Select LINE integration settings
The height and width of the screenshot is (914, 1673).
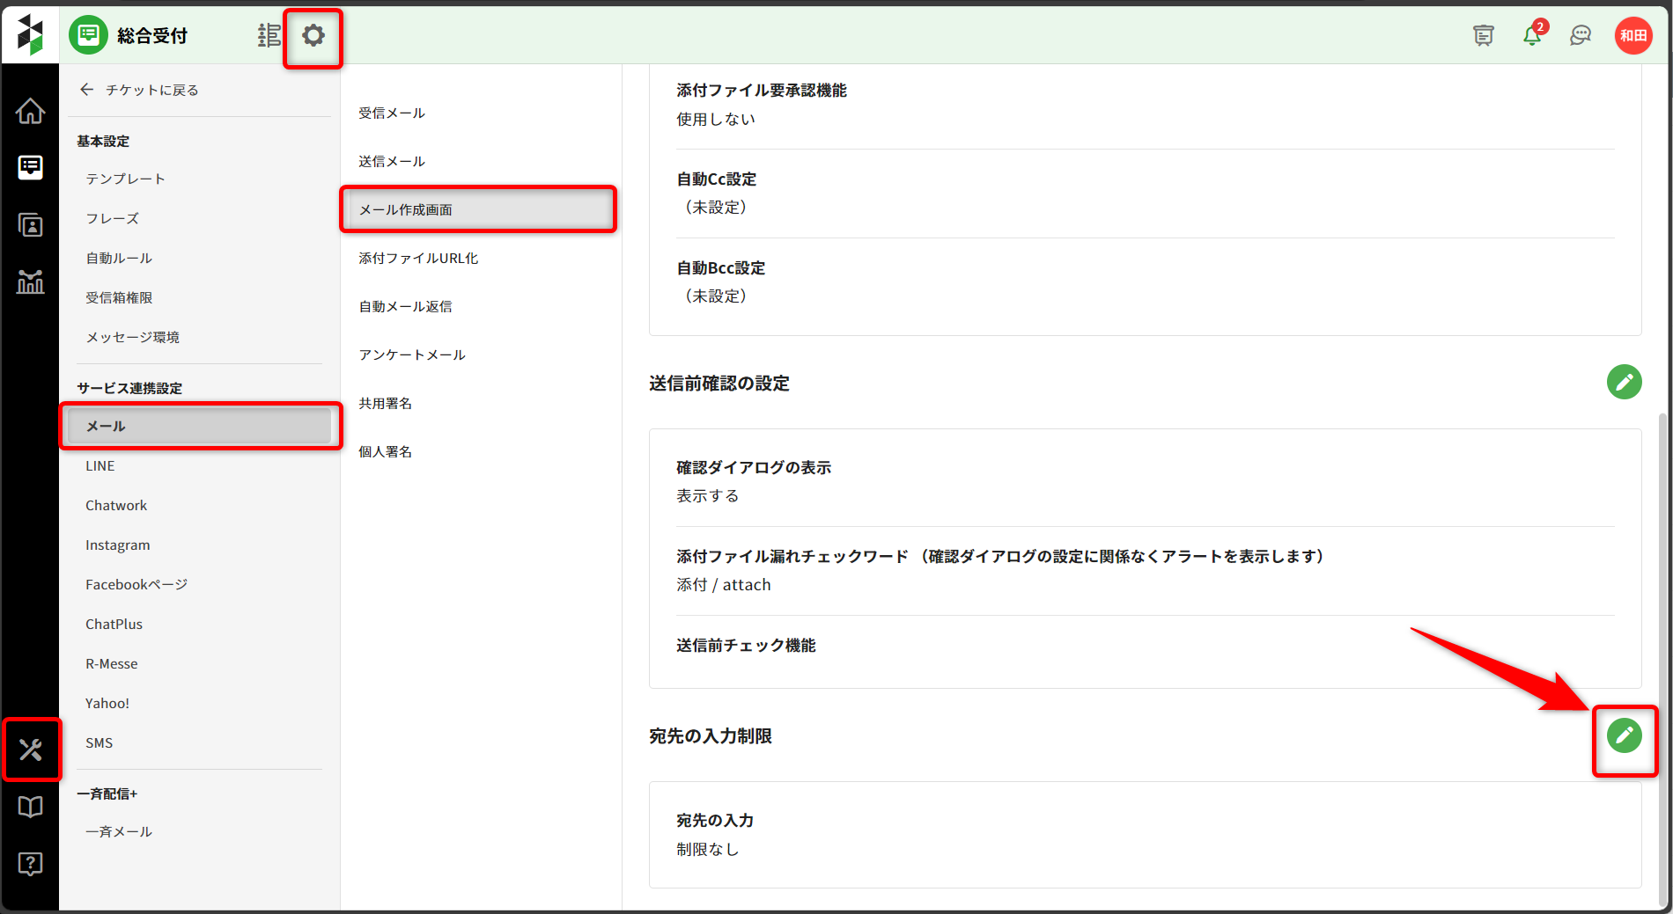click(x=100, y=465)
